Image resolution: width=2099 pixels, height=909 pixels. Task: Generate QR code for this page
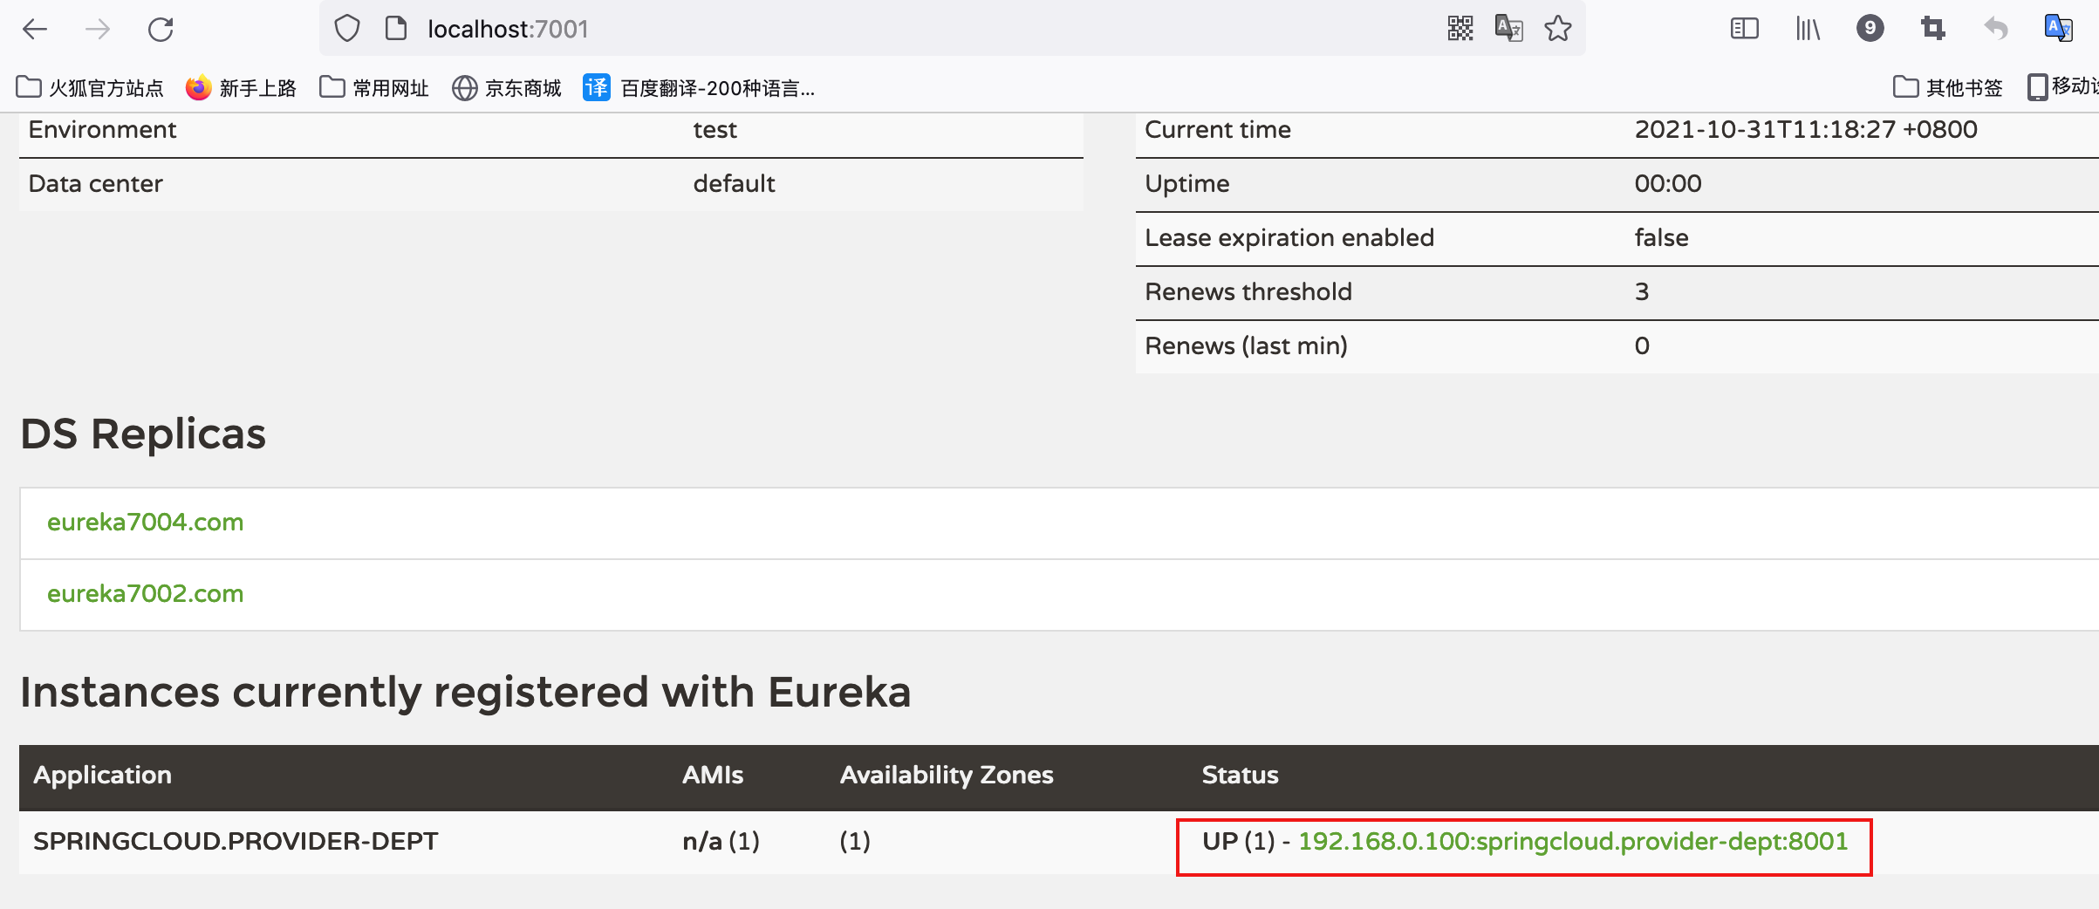1460,29
